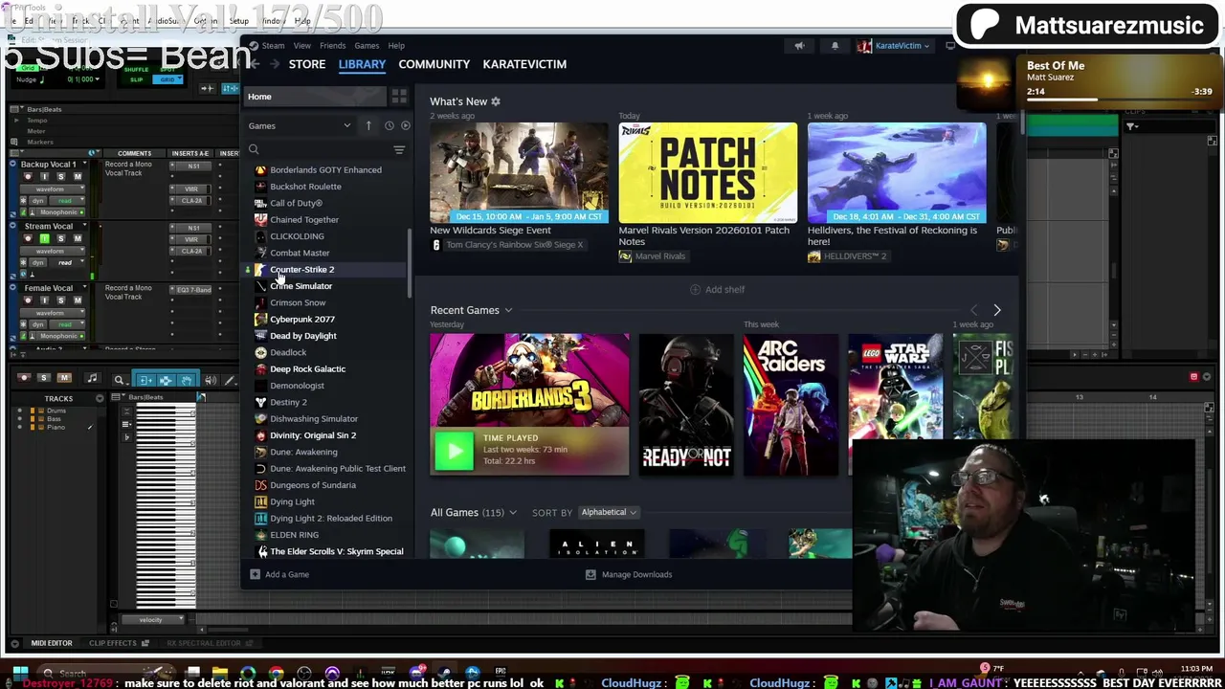Viewport: 1225px width, 689px height.
Task: Click the Steam notifications bell icon
Action: click(x=835, y=45)
